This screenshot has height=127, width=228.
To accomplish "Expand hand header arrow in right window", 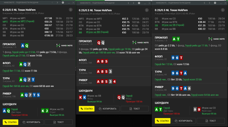I will [223, 10].
